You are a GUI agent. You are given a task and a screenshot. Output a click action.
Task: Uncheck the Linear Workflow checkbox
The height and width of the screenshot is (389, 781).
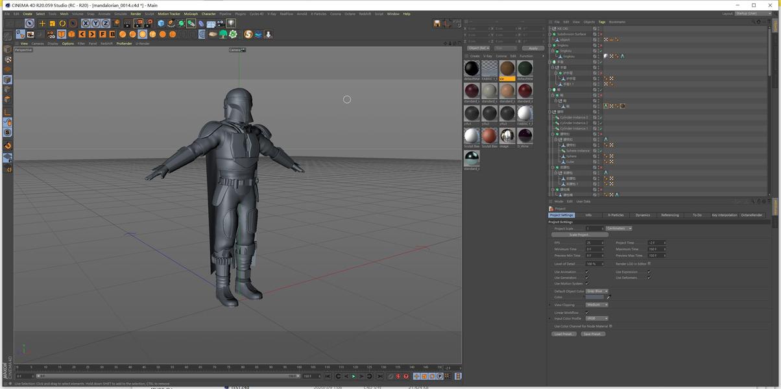(587, 312)
